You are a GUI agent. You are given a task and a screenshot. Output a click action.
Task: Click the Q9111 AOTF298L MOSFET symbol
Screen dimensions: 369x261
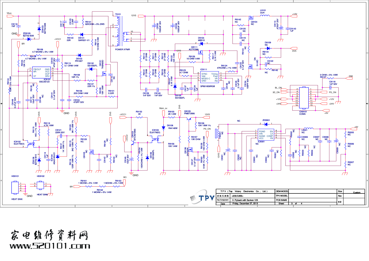[x=200, y=52]
